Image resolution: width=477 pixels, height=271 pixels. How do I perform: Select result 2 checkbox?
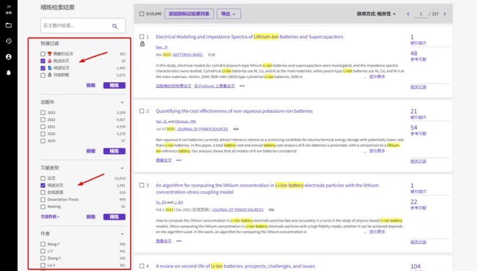pyautogui.click(x=142, y=111)
